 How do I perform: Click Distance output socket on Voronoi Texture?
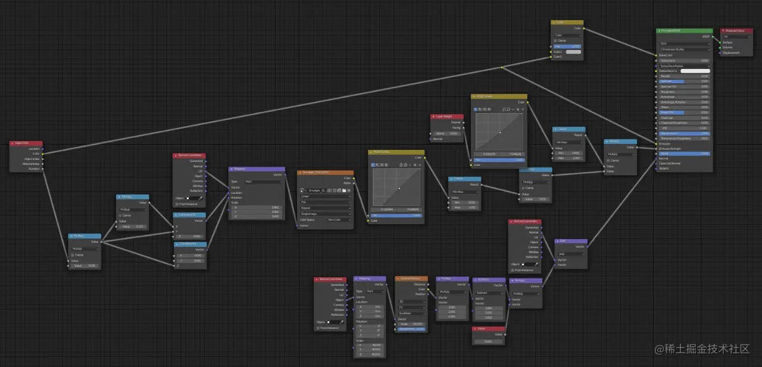[428, 284]
